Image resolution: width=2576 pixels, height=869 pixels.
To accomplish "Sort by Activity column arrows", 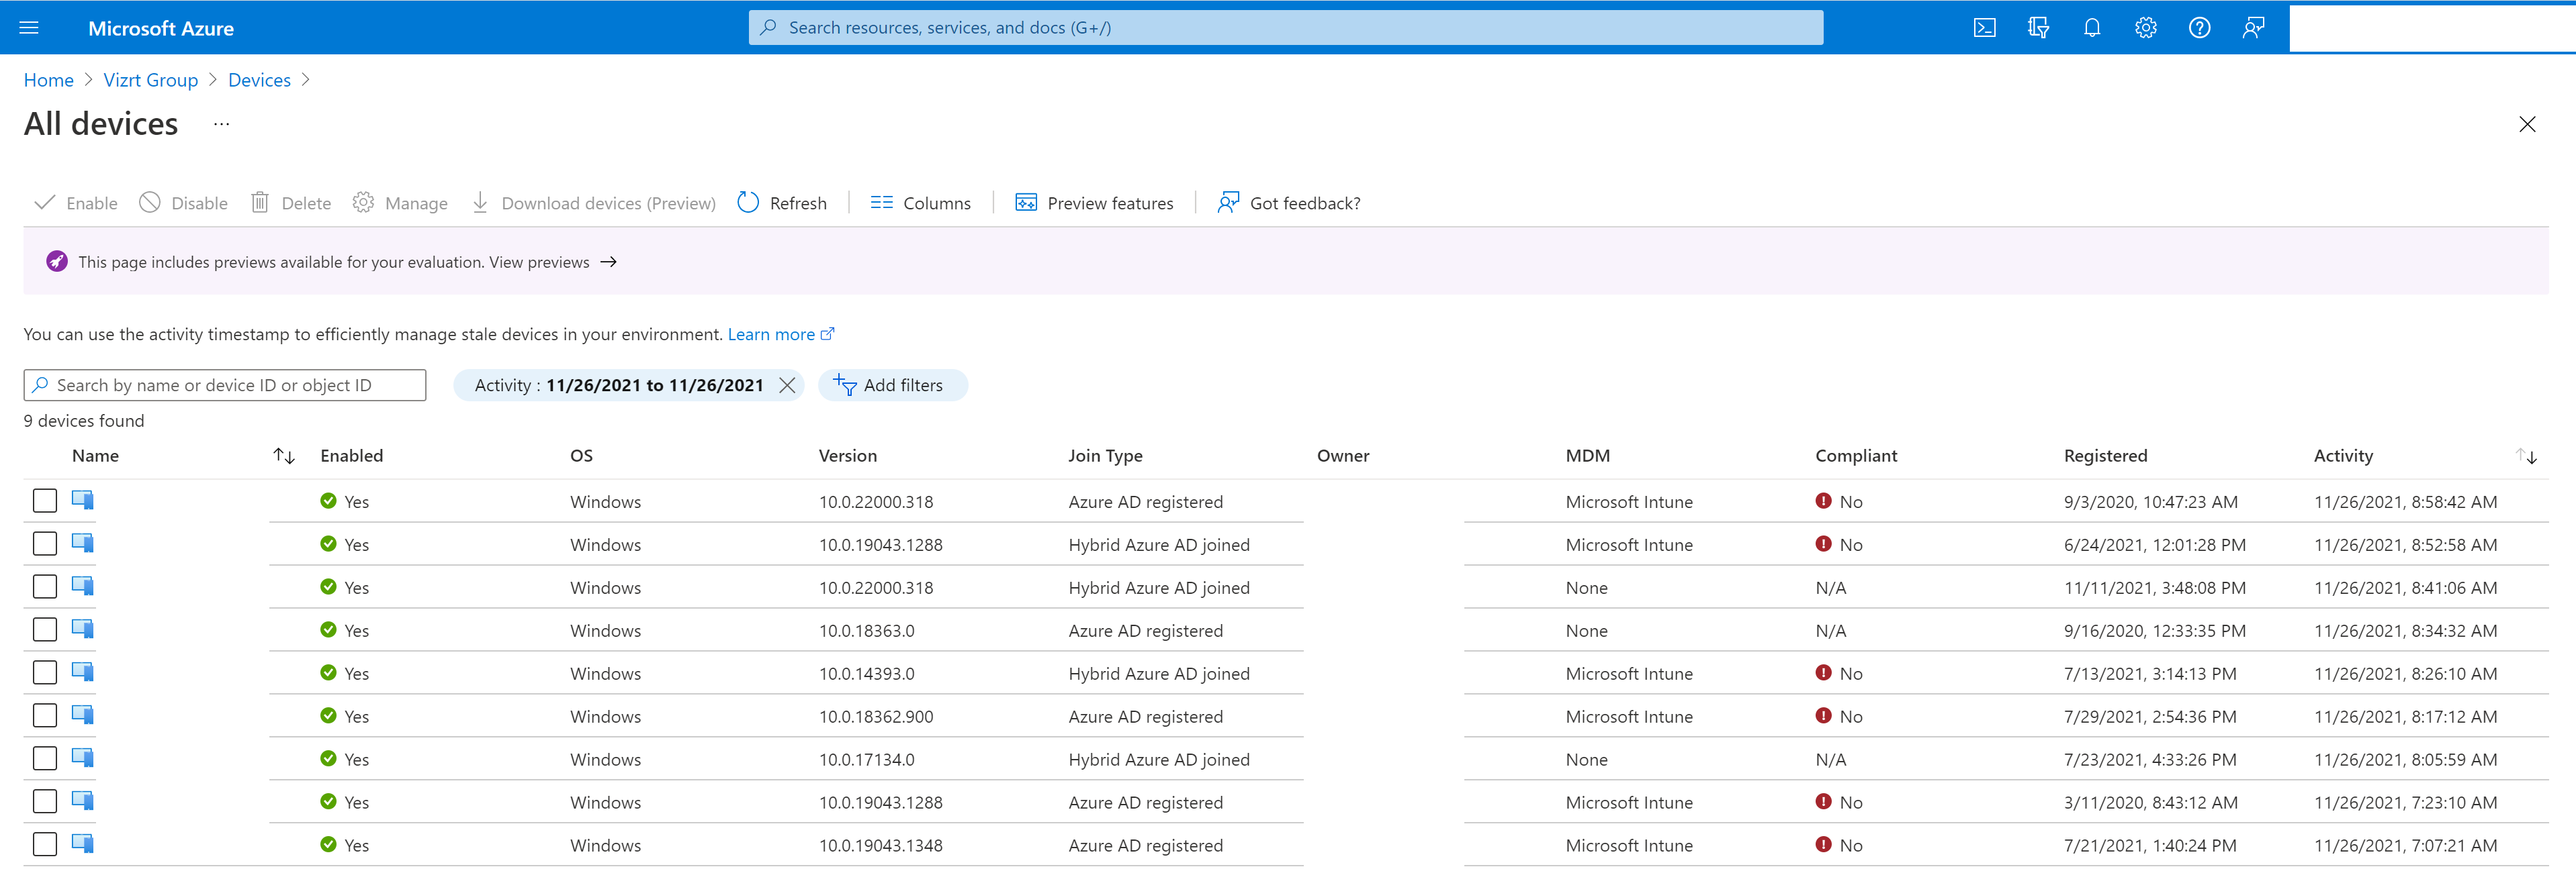I will click(x=2527, y=456).
